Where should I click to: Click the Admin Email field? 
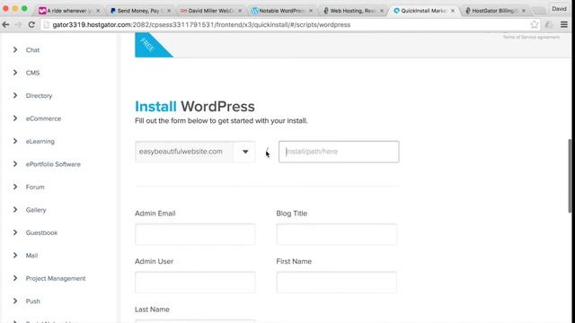click(195, 234)
